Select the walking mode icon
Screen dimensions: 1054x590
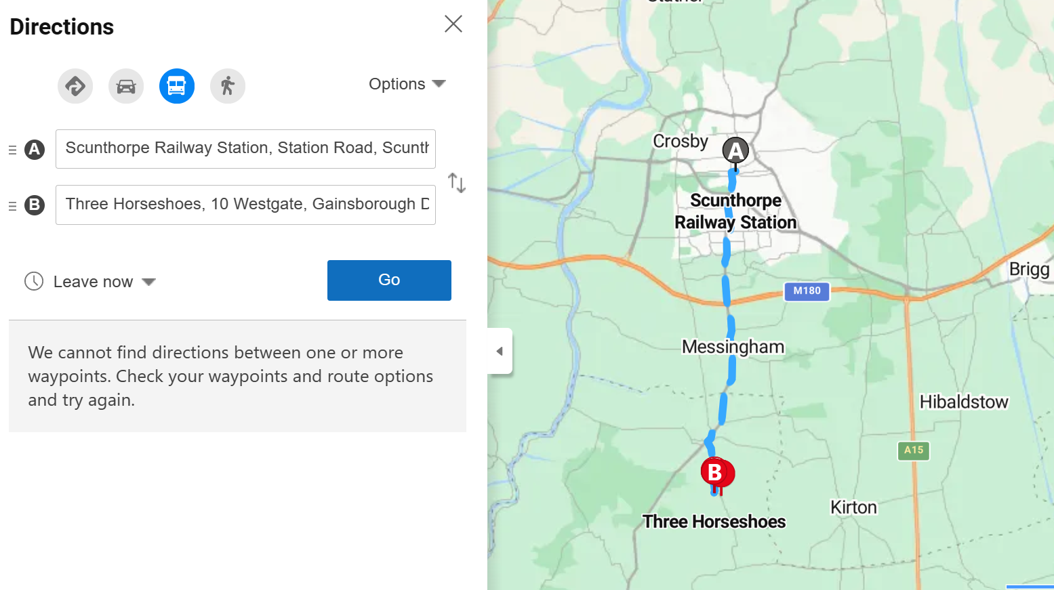tap(228, 86)
